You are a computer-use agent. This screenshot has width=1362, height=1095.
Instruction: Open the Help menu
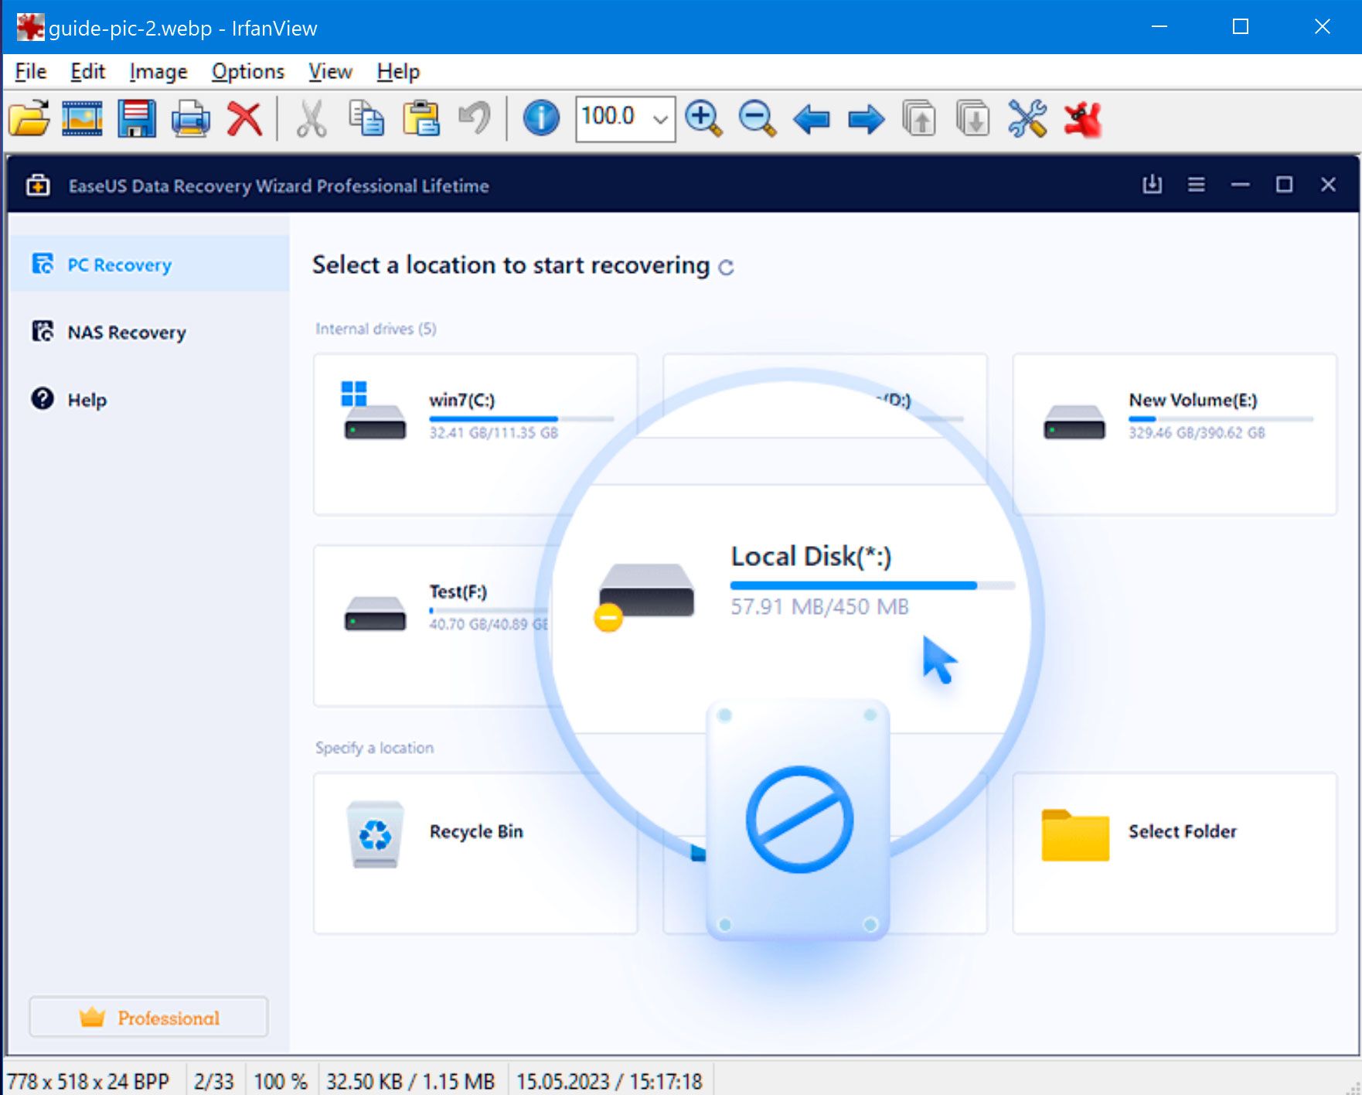[x=398, y=71]
